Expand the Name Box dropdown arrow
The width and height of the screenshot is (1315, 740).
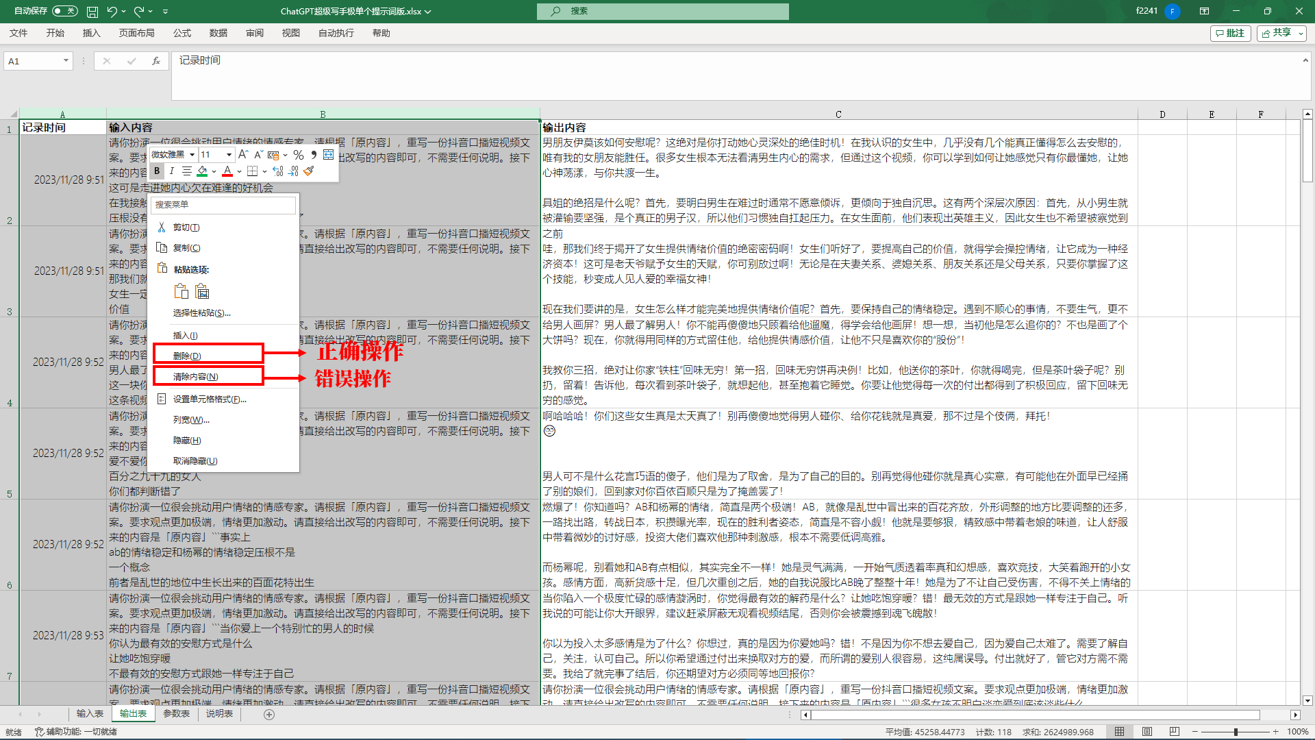point(66,61)
